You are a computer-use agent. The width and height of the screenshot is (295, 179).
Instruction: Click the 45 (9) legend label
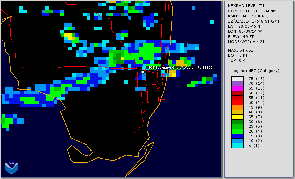(255, 107)
